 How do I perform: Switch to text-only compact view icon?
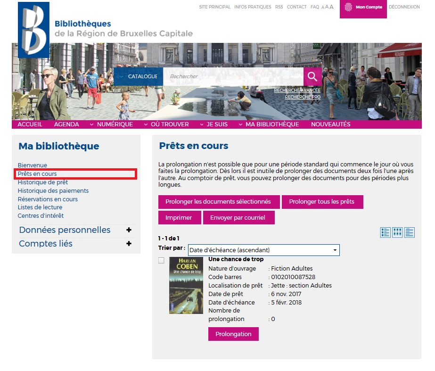[410, 232]
